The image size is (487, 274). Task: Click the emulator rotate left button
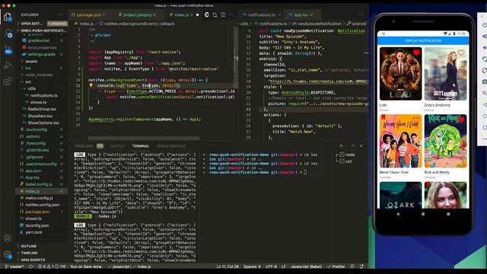[x=485, y=59]
